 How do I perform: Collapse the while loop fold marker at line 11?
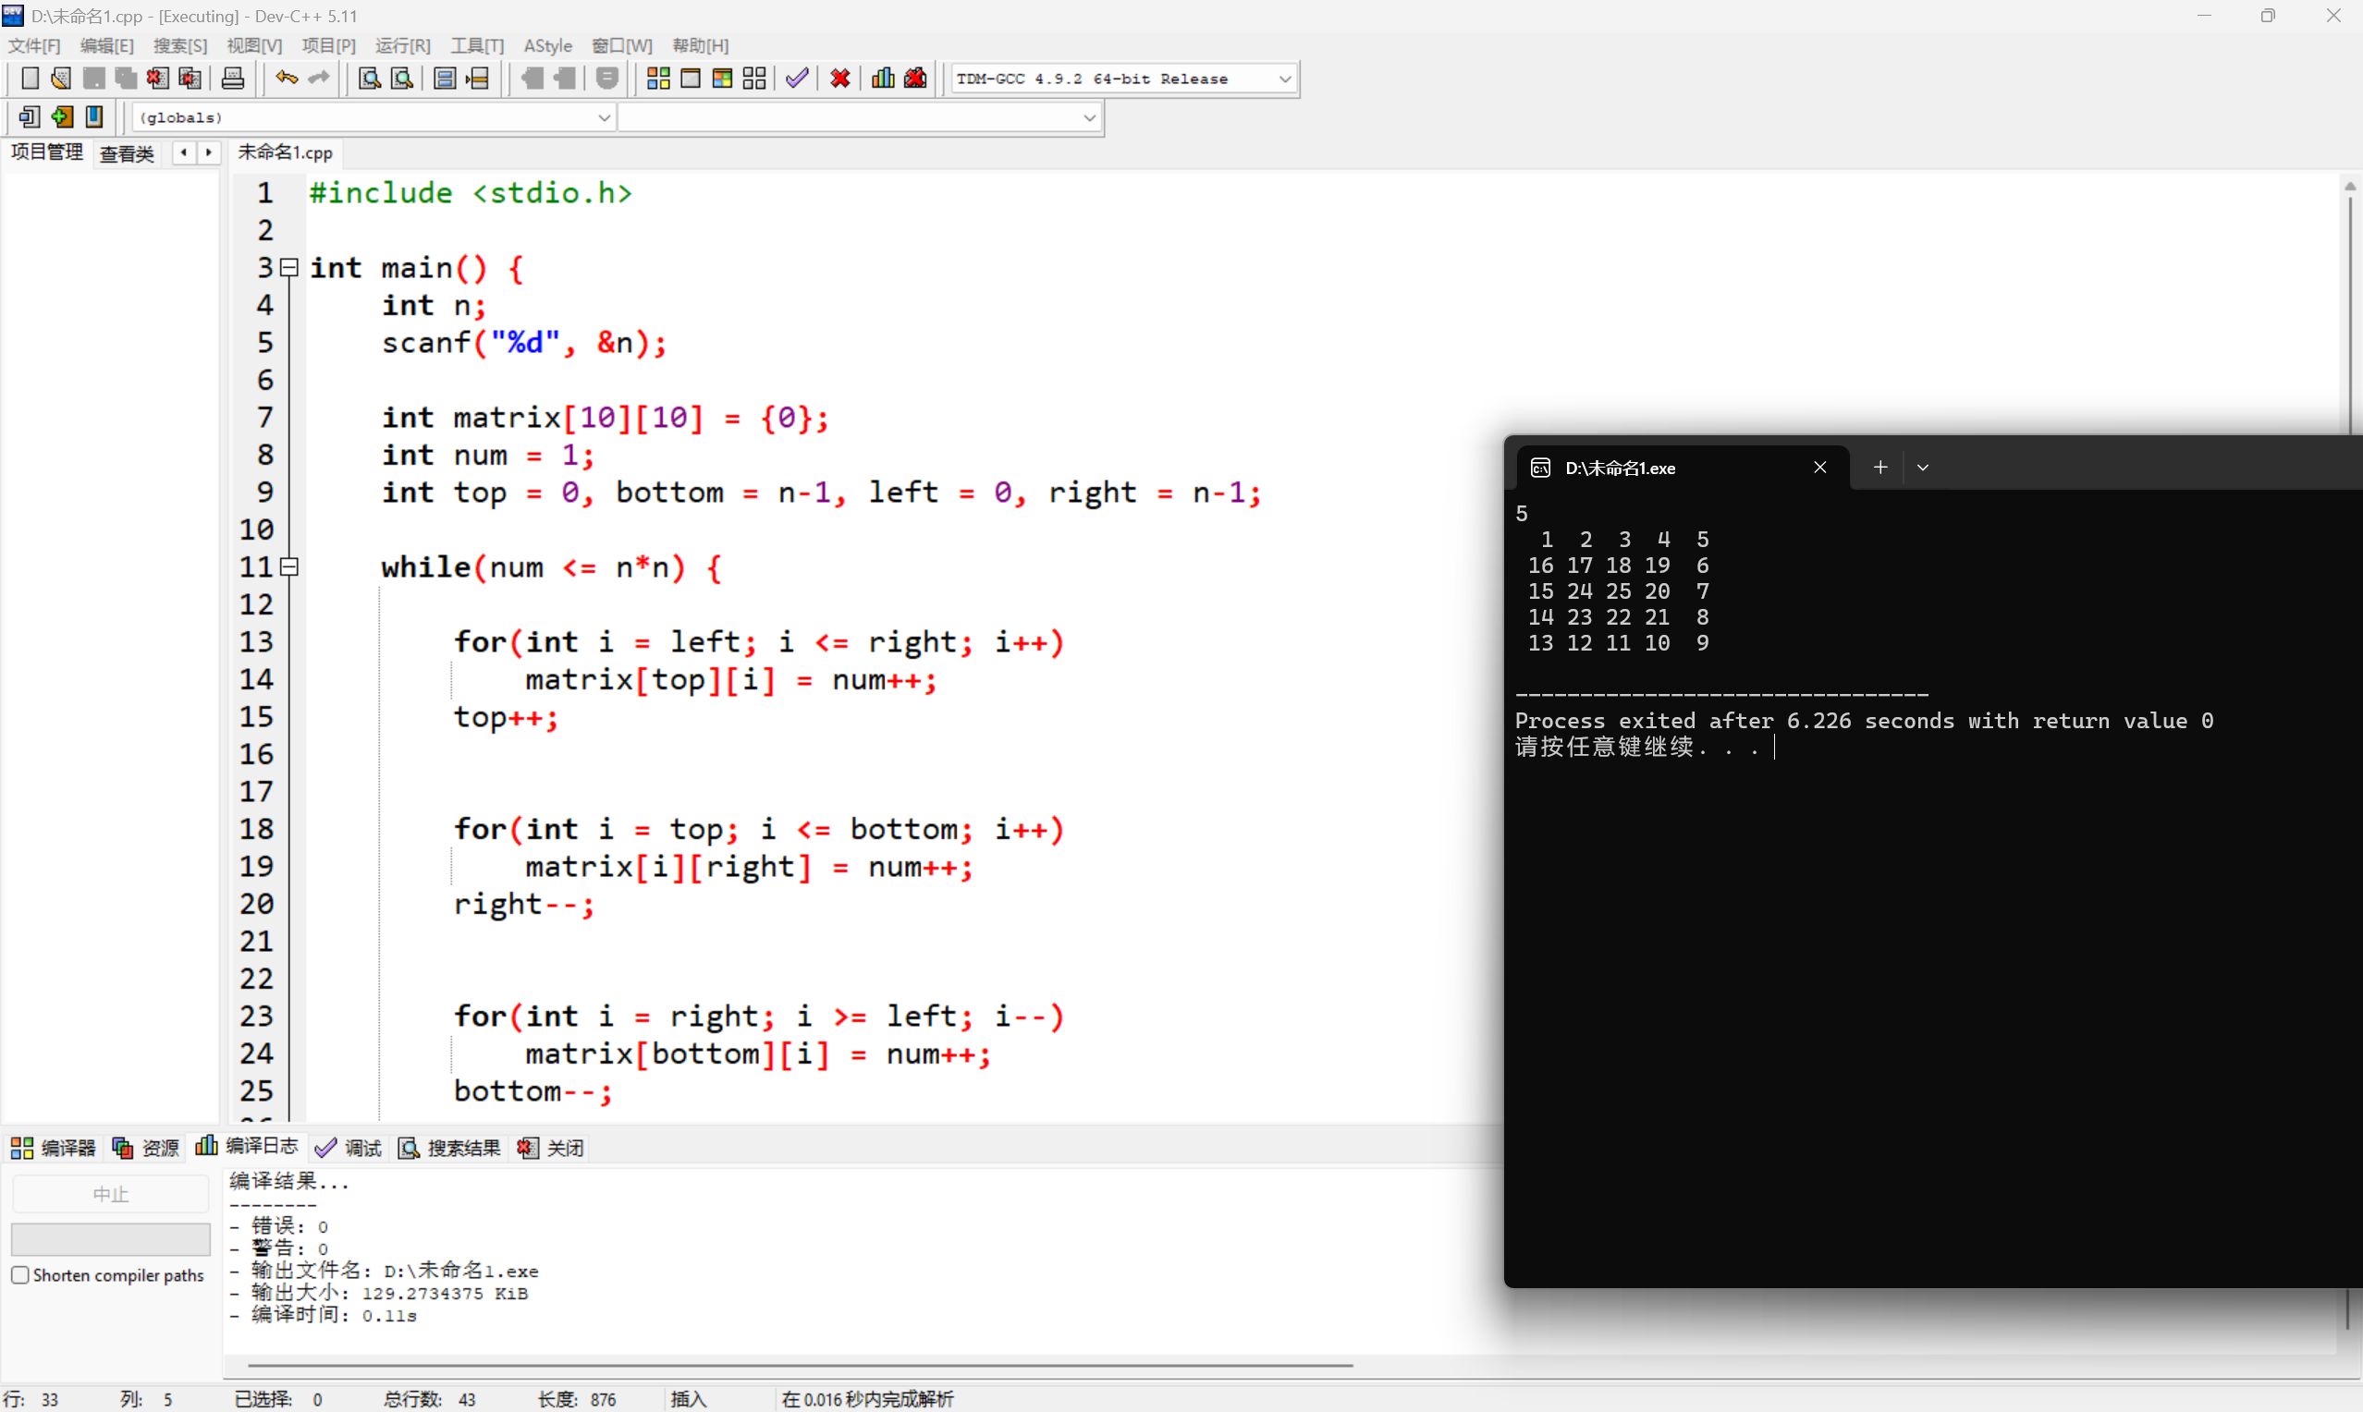(289, 567)
